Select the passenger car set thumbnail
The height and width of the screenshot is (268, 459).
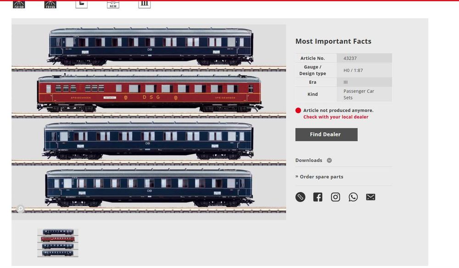tap(58, 243)
